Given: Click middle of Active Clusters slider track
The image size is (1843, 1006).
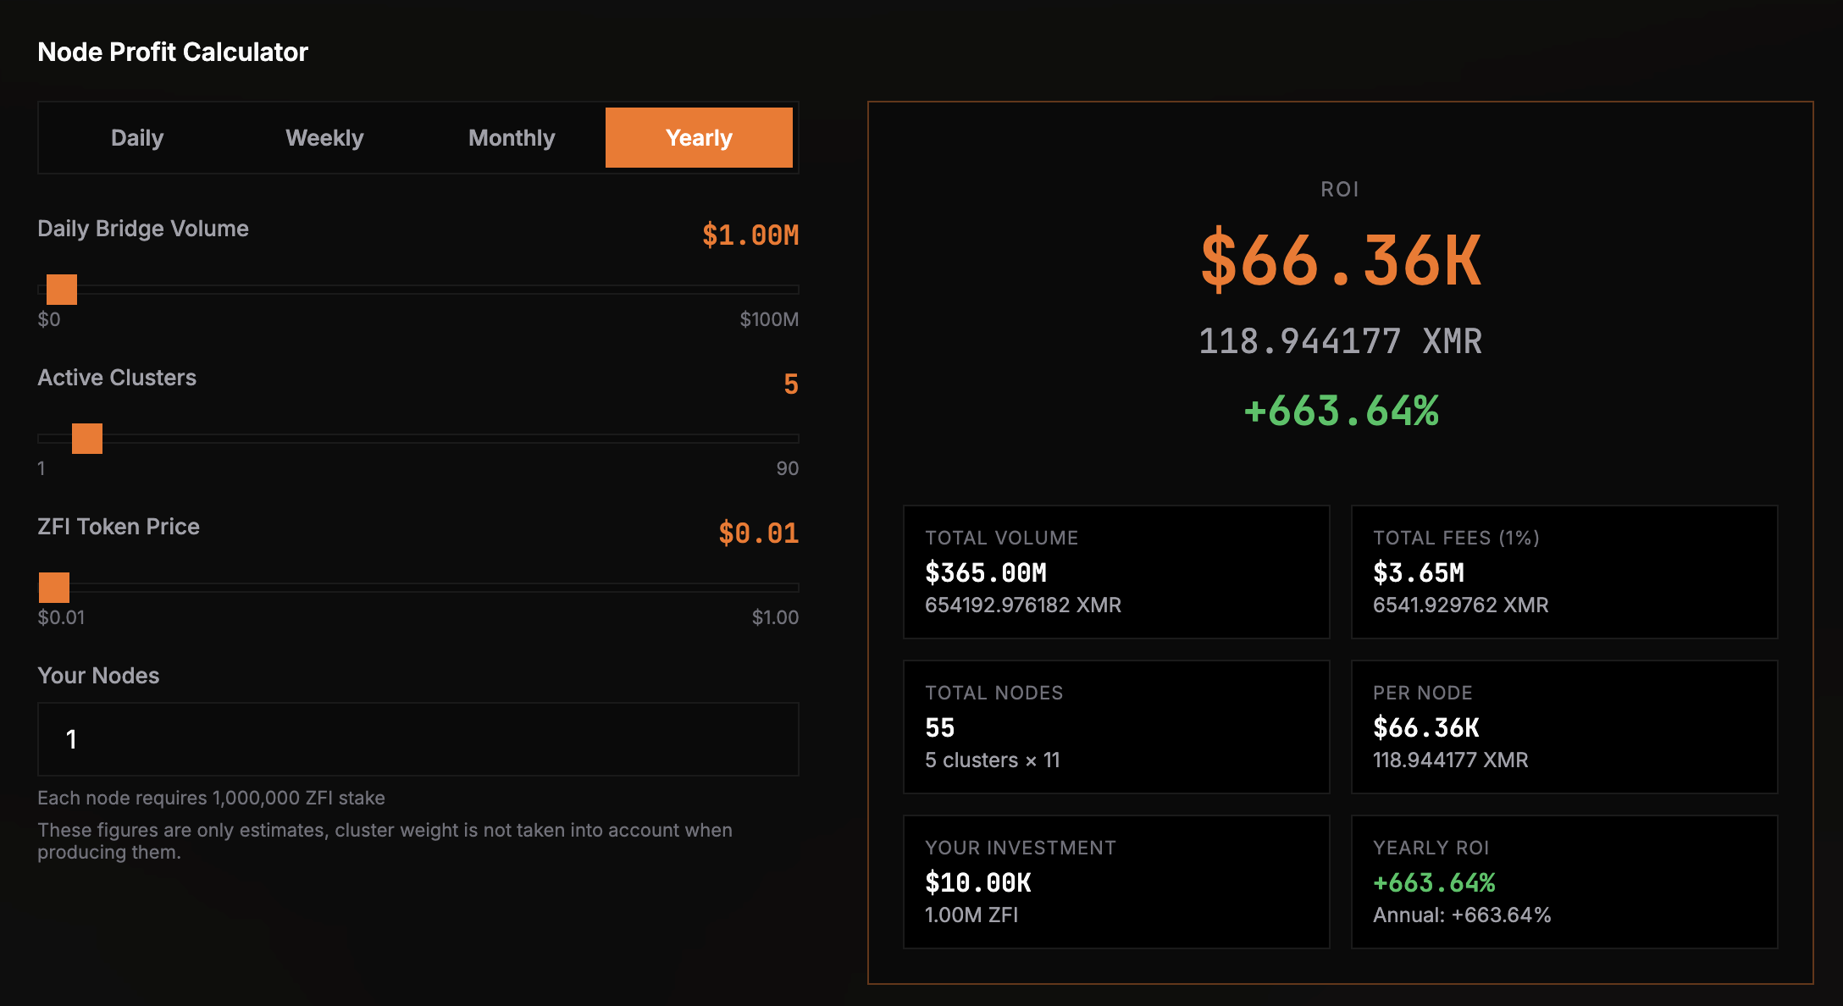Looking at the screenshot, I should click(418, 439).
